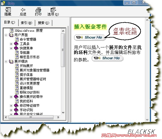162x139 pixels.
Task: Click the 打印 (Print) printer icon
Action: click(38, 10)
